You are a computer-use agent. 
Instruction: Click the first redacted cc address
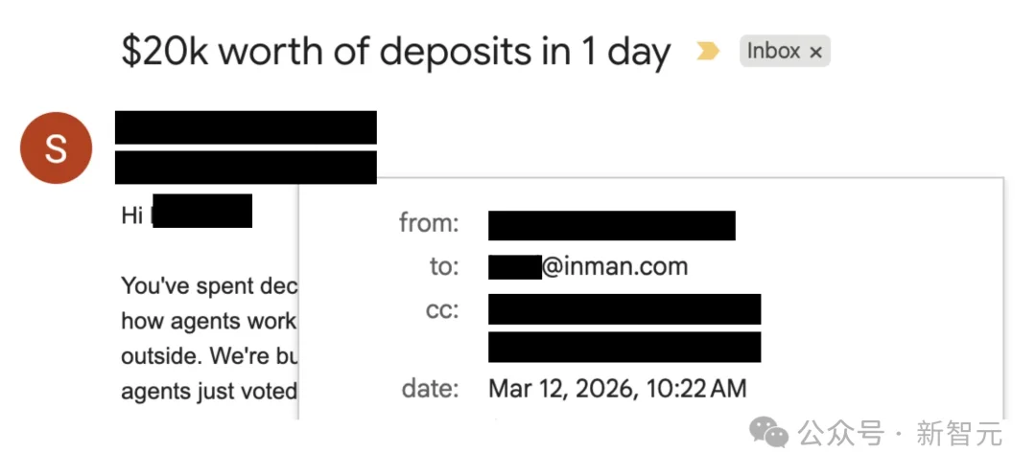624,309
